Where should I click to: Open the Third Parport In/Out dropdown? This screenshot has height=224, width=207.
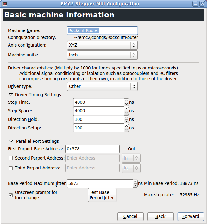point(131,168)
